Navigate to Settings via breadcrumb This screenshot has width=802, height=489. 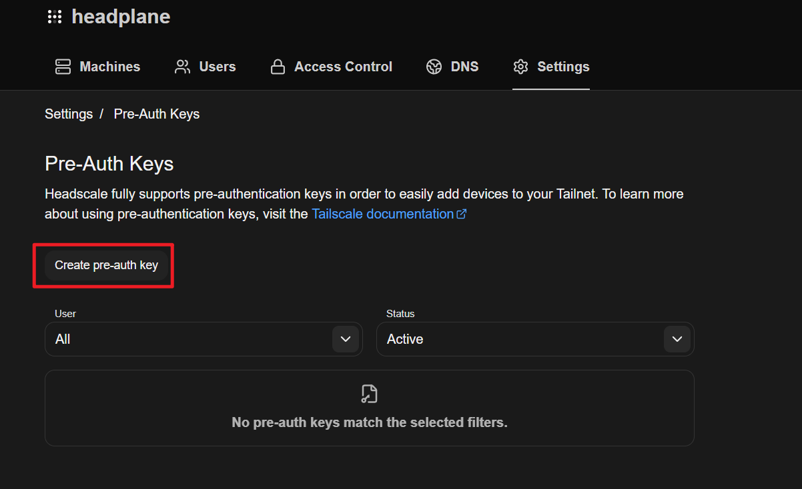tap(69, 114)
